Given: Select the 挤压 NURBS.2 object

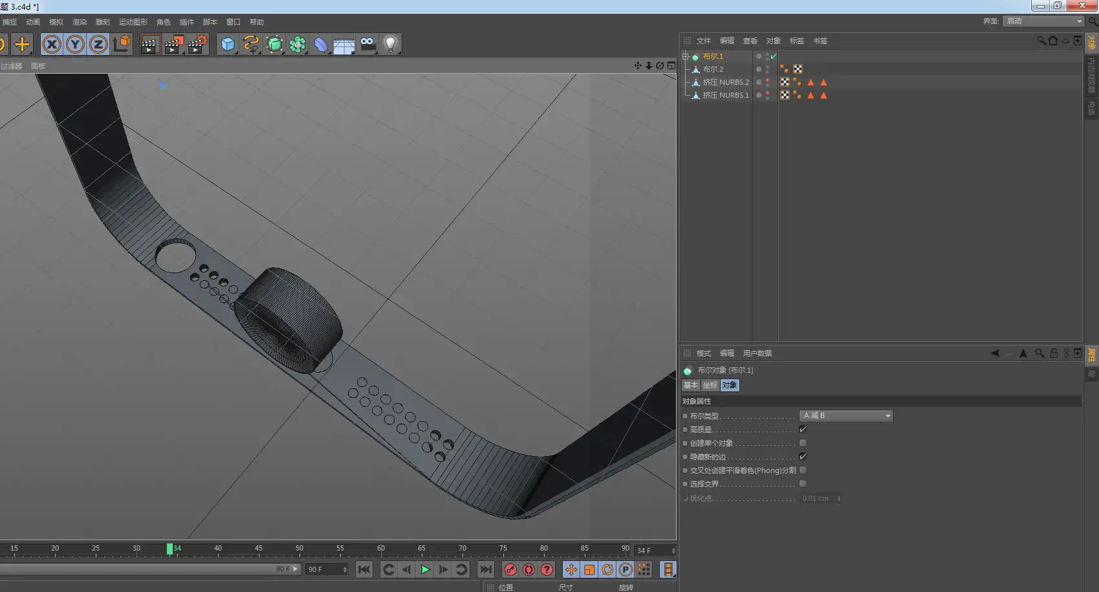Looking at the screenshot, I should (x=726, y=82).
